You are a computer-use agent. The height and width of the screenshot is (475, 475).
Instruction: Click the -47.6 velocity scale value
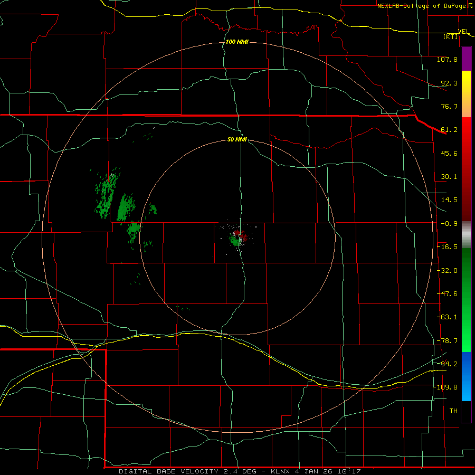(x=447, y=294)
